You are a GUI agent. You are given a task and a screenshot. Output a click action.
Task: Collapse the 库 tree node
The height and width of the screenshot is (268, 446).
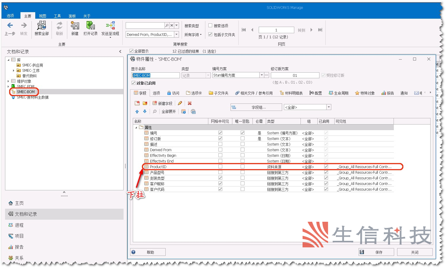[9, 60]
